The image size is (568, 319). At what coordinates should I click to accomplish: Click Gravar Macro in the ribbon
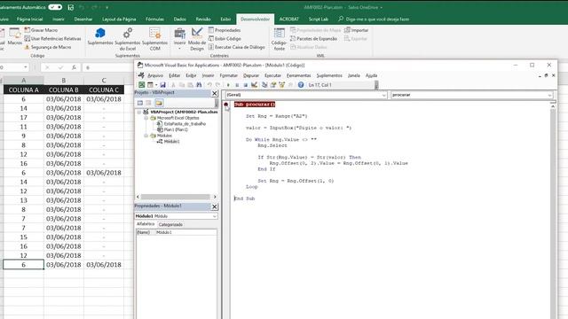pos(41,30)
